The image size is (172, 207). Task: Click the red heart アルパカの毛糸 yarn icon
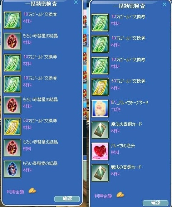[100, 151]
